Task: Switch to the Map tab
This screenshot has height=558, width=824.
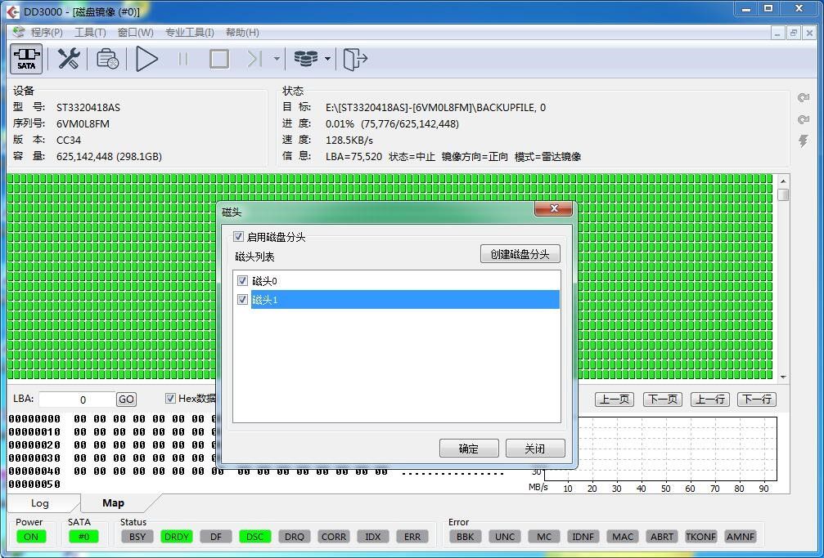Action: (114, 503)
